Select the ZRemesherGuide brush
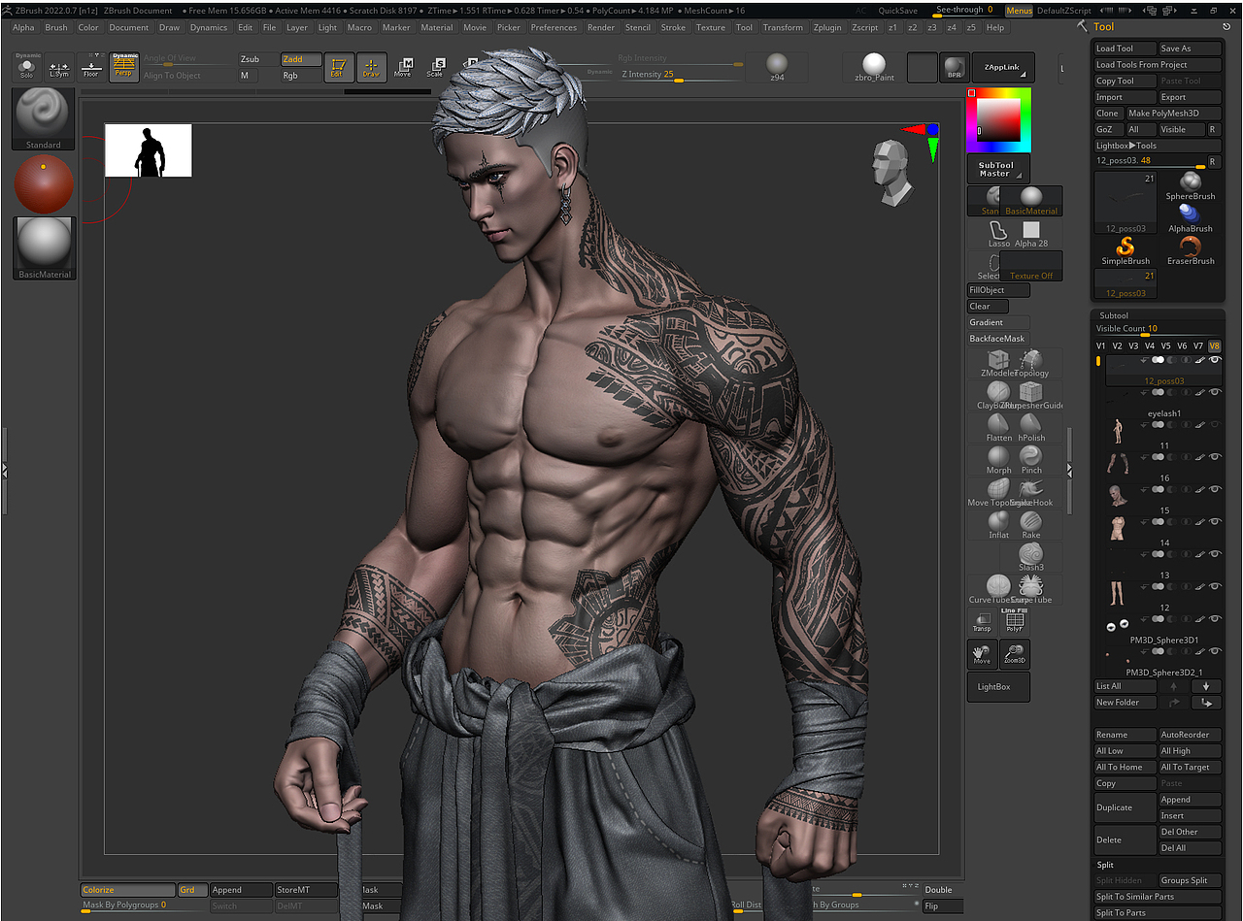Image resolution: width=1243 pixels, height=921 pixels. pyautogui.click(x=1031, y=395)
